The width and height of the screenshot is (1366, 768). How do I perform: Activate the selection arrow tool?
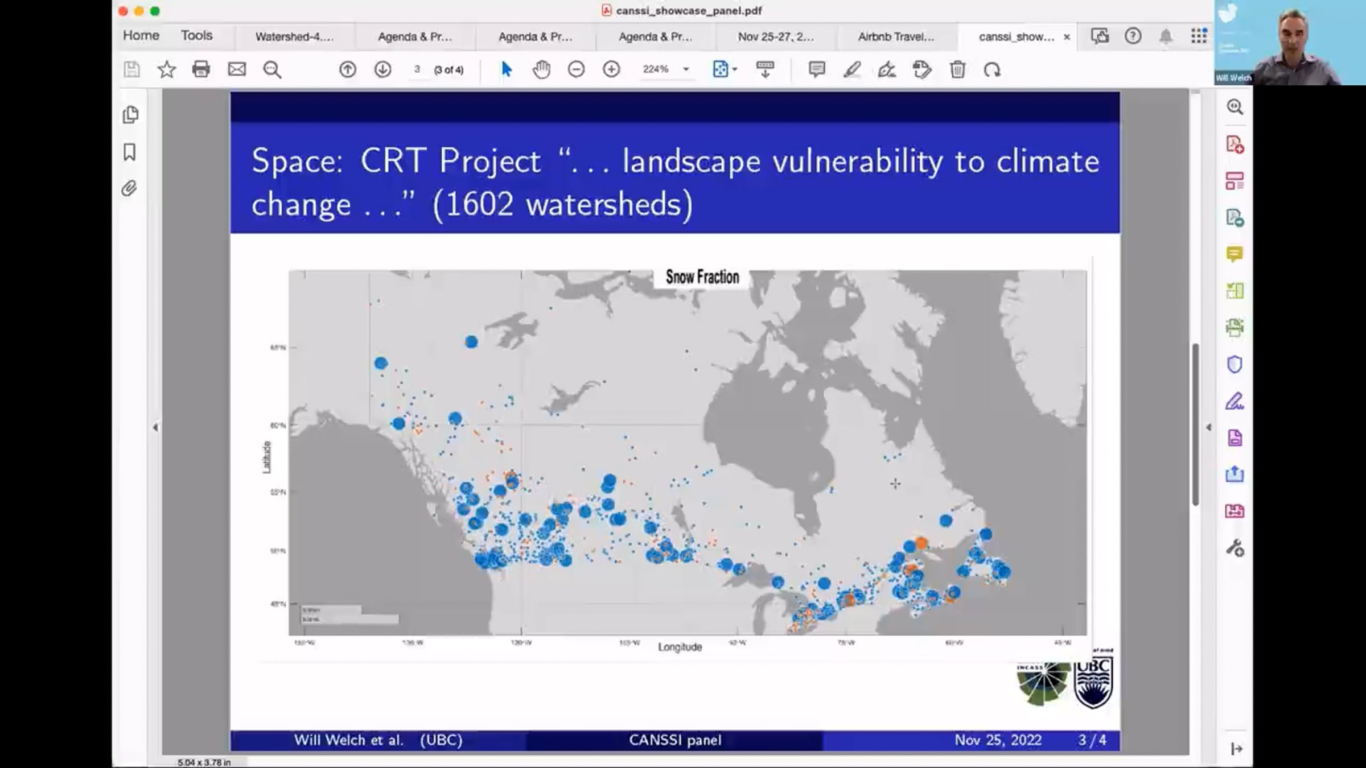pos(506,69)
